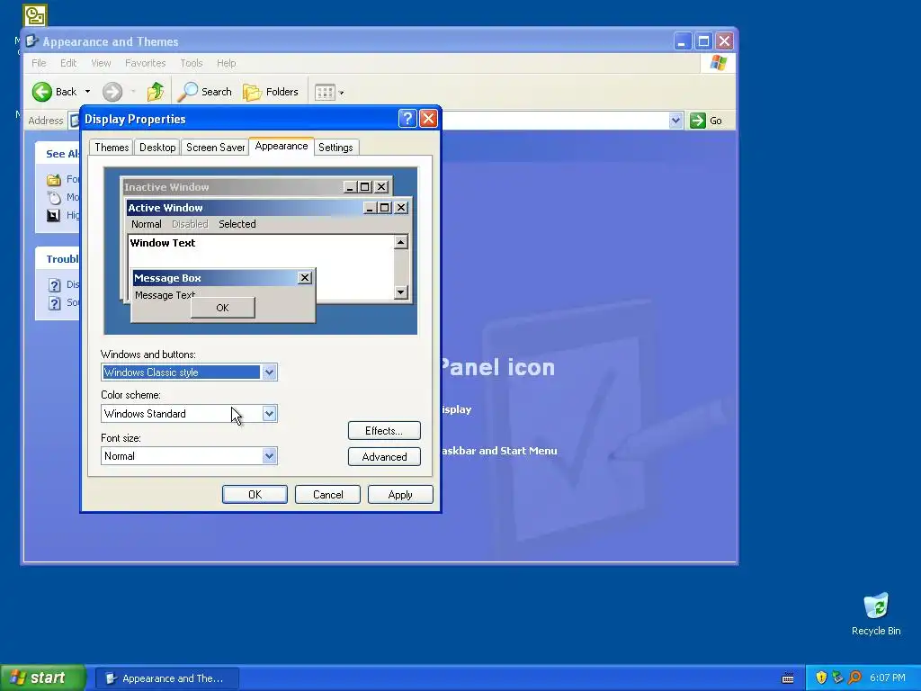Click the preview scrollbar up arrow

(x=401, y=242)
